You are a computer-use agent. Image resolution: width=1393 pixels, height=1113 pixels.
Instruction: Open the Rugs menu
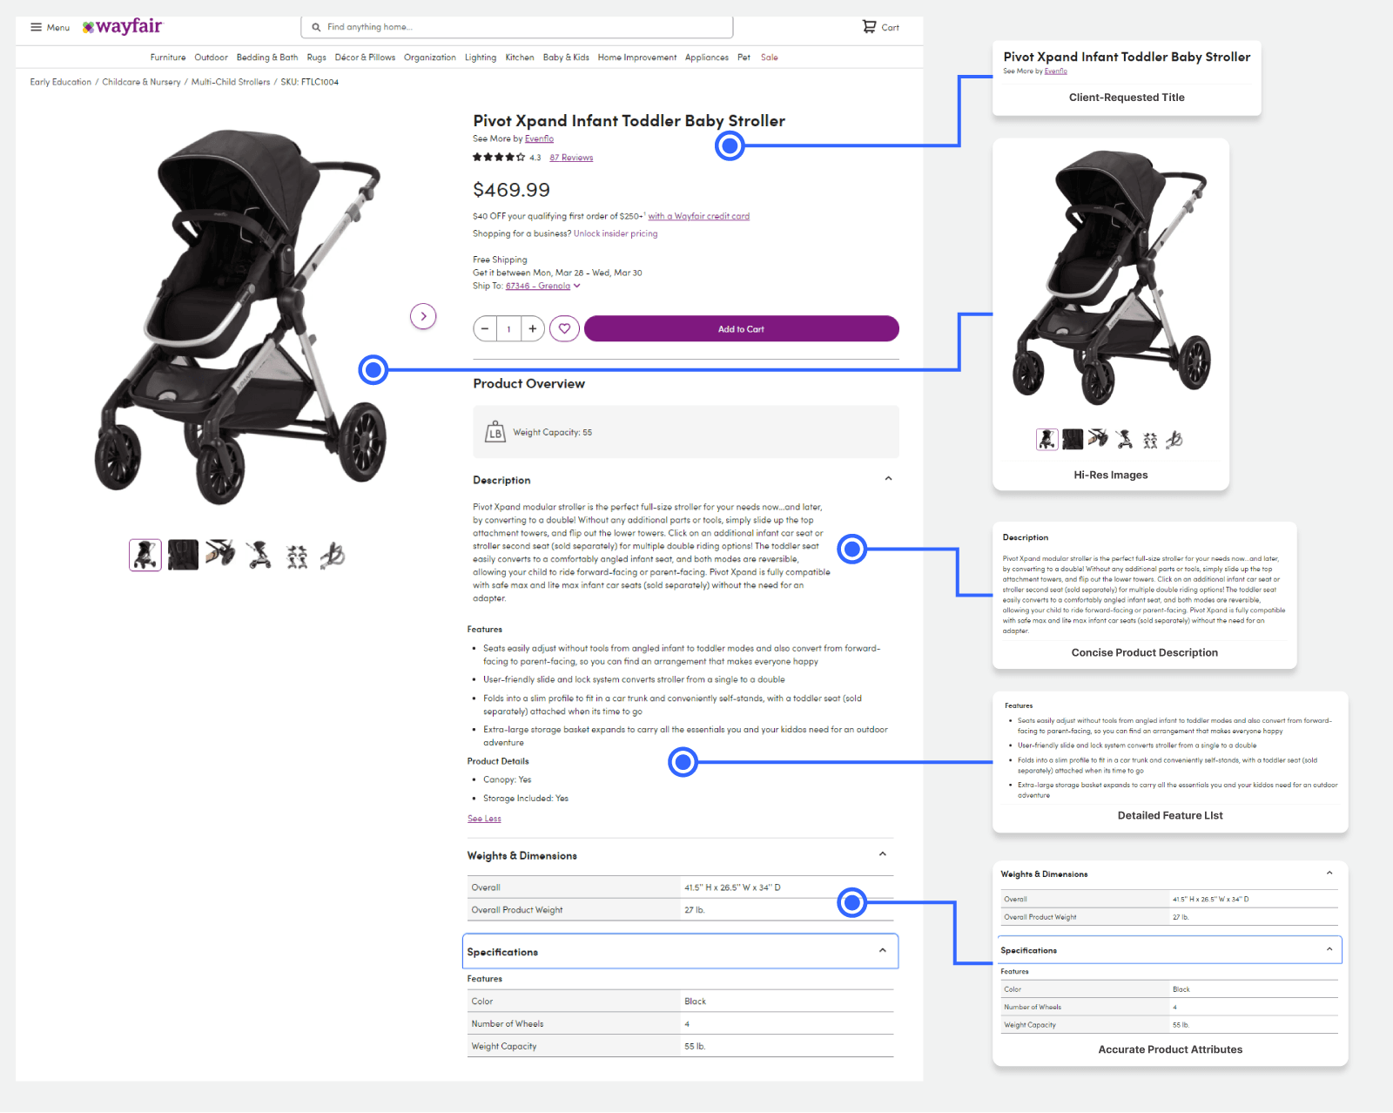pos(317,57)
